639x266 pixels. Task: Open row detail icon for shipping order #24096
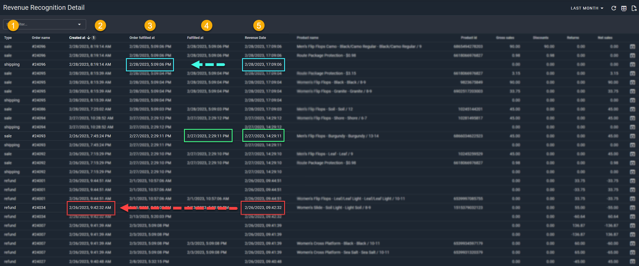[632, 65]
